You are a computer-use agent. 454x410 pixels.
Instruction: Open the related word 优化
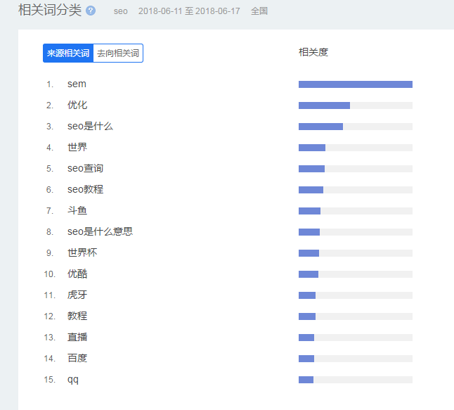click(77, 105)
